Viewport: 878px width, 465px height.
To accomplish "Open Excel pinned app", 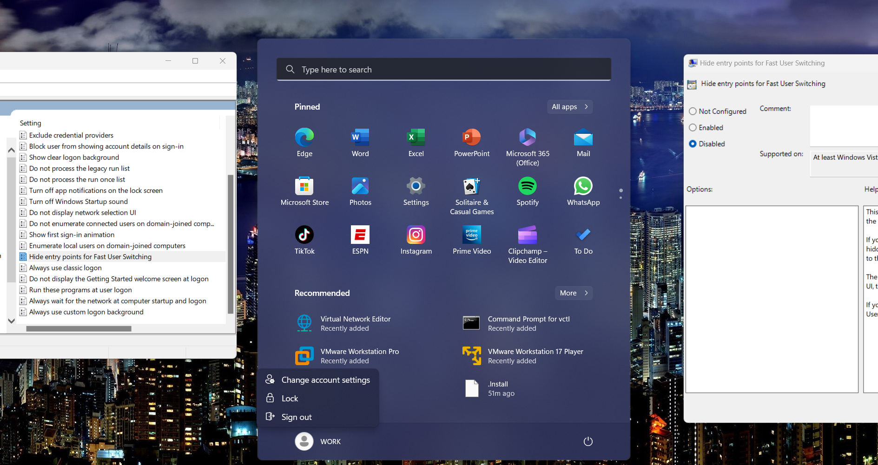I will tap(416, 143).
